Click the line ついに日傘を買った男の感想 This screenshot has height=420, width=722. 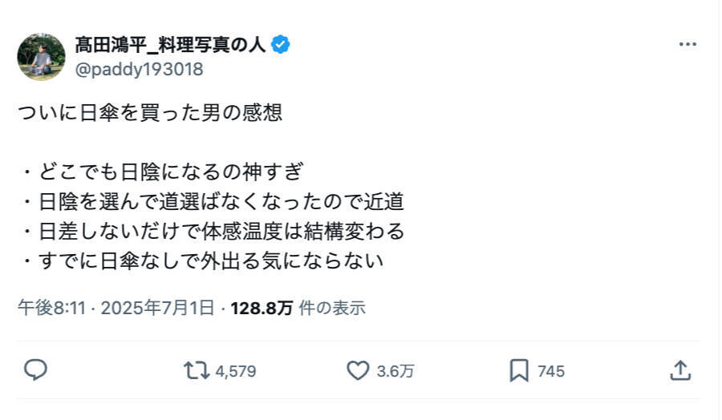pyautogui.click(x=150, y=113)
